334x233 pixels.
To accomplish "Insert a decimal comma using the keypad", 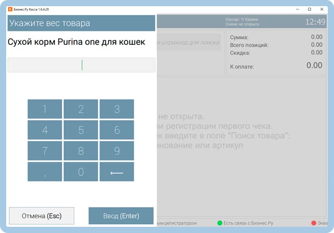I will point(45,172).
